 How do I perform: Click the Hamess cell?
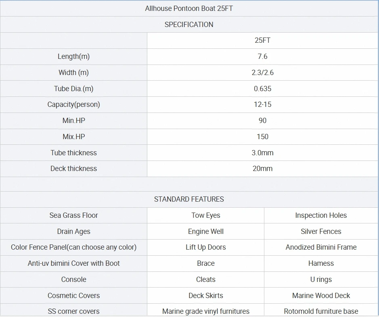(x=321, y=263)
